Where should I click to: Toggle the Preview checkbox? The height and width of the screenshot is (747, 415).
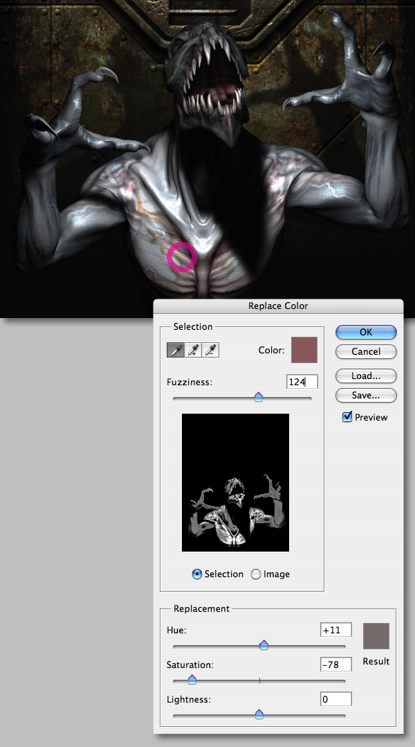pyautogui.click(x=347, y=417)
